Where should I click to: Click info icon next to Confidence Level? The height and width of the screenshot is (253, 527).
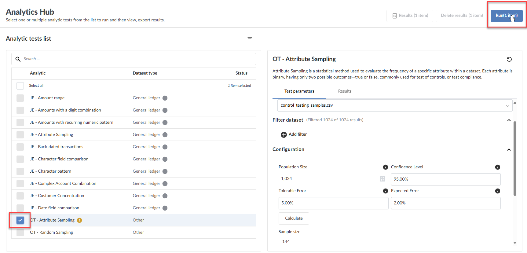click(498, 167)
